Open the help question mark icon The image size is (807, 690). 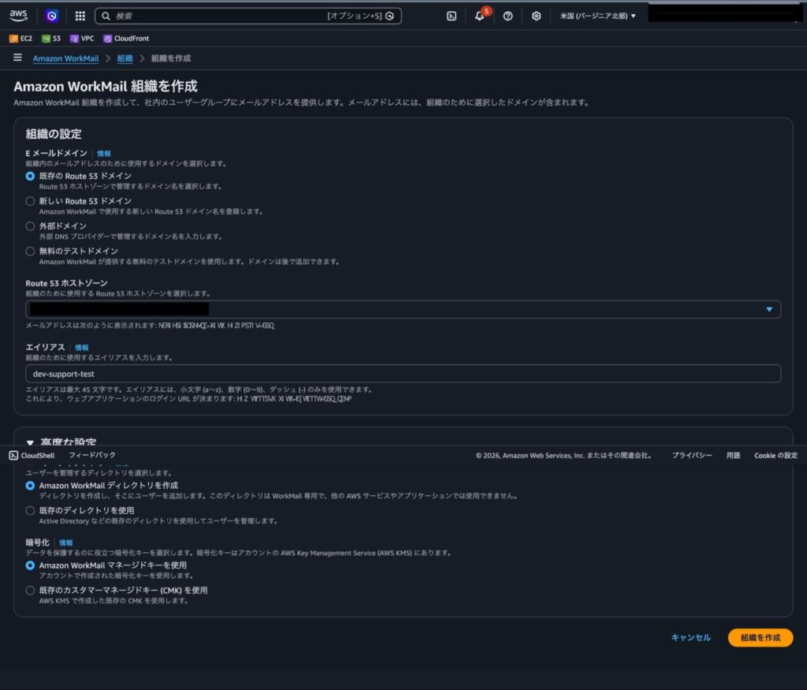point(508,16)
